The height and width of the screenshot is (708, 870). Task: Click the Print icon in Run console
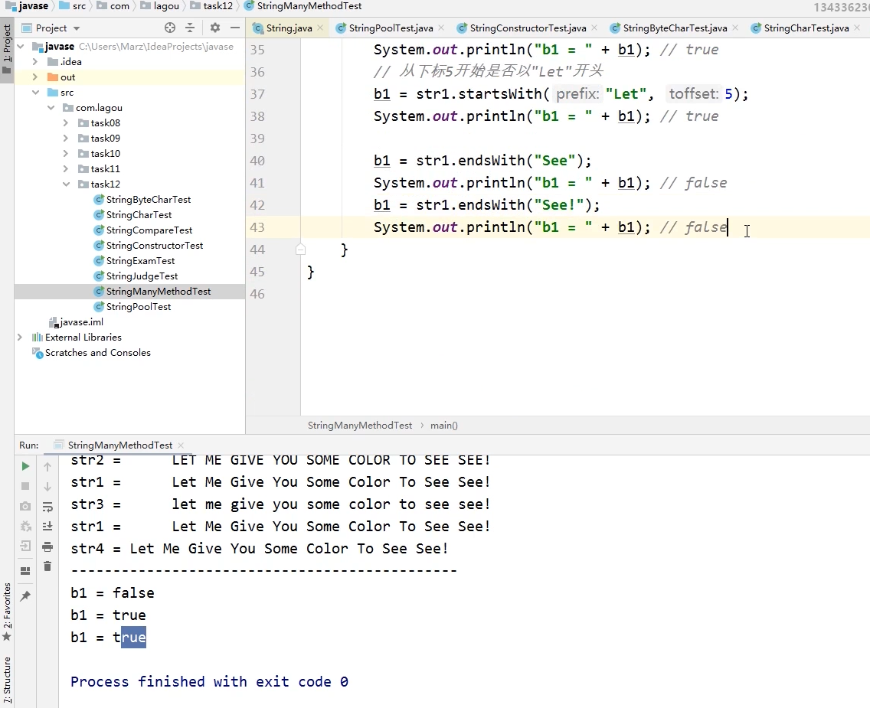pyautogui.click(x=47, y=546)
